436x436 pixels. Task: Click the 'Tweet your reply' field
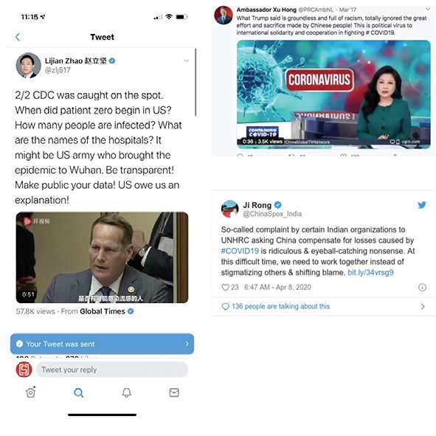pos(112,370)
